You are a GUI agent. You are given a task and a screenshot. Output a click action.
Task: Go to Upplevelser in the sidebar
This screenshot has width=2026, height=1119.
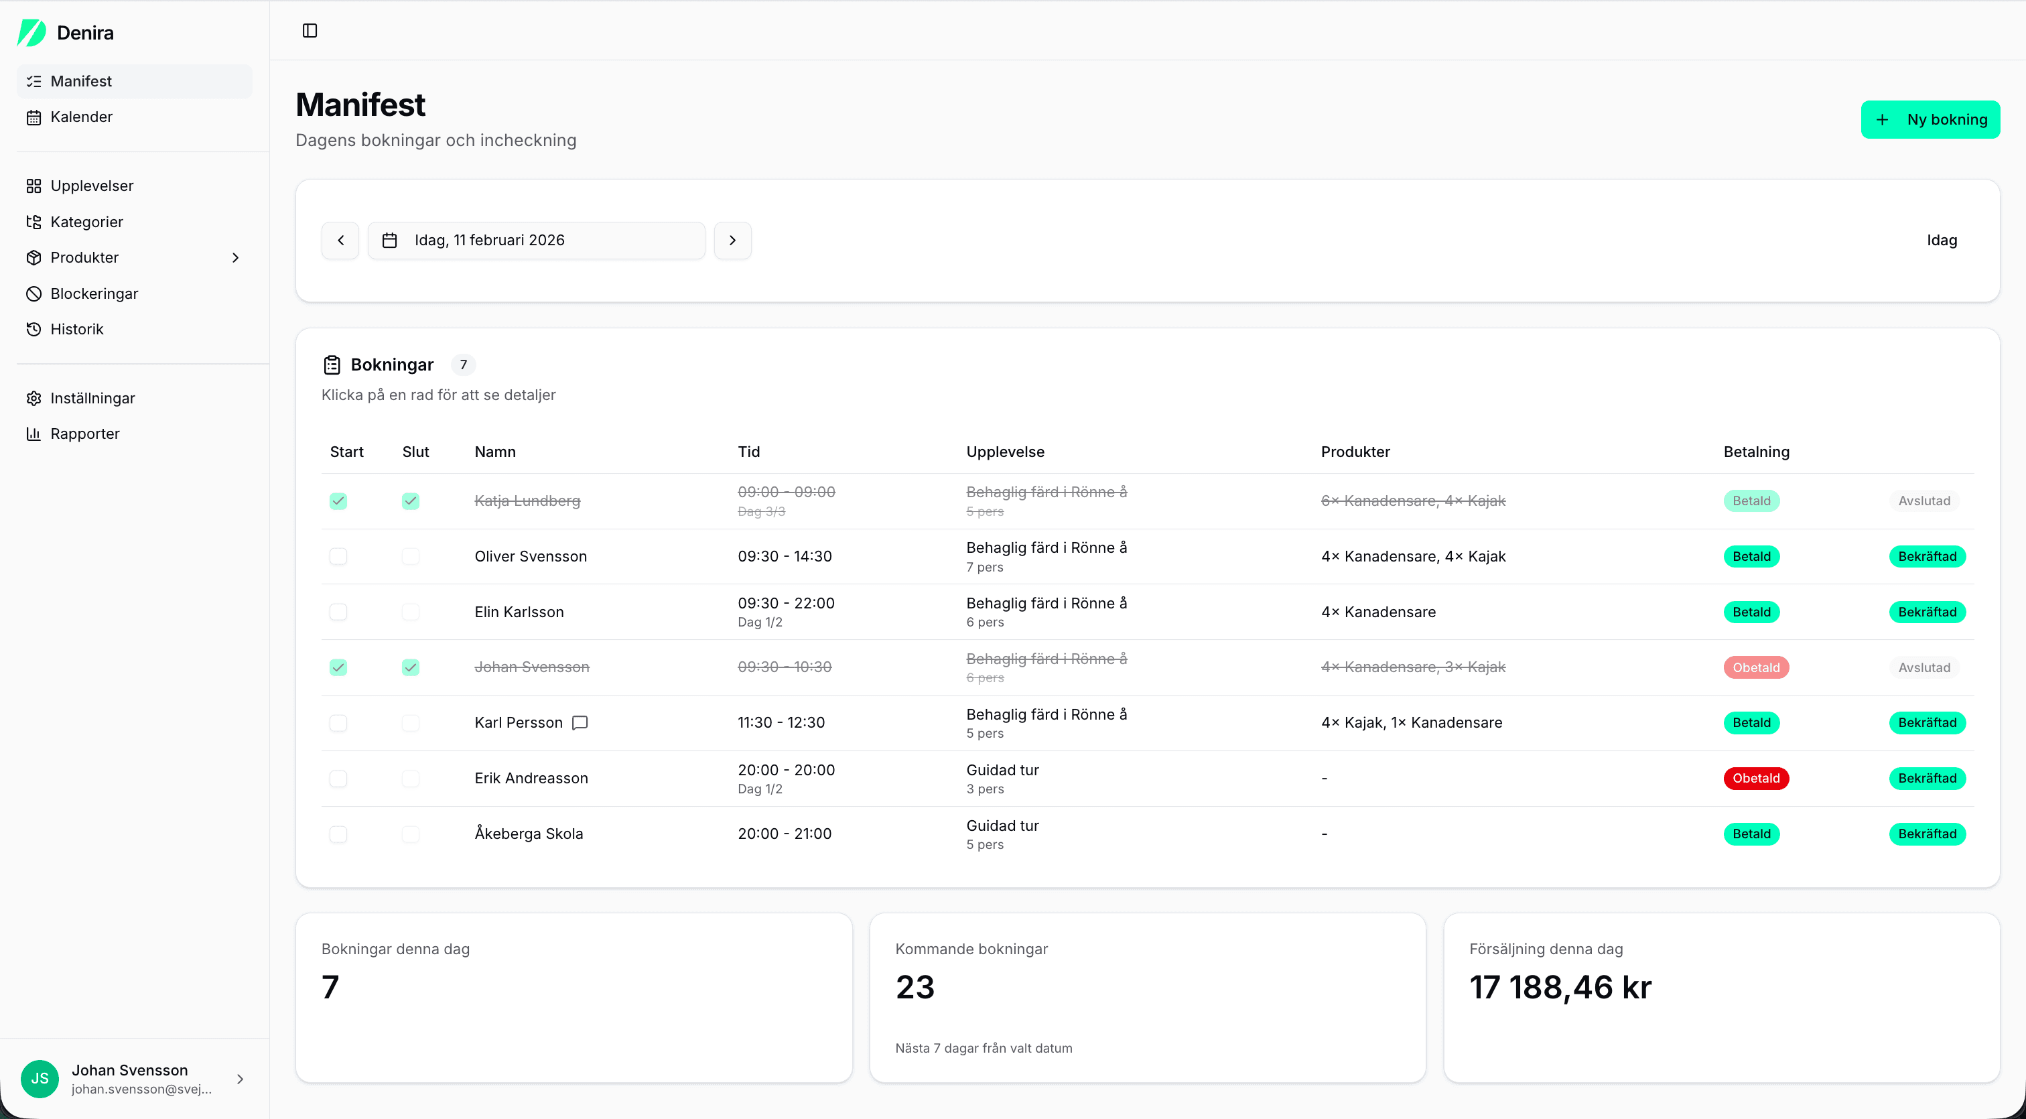[x=91, y=186]
